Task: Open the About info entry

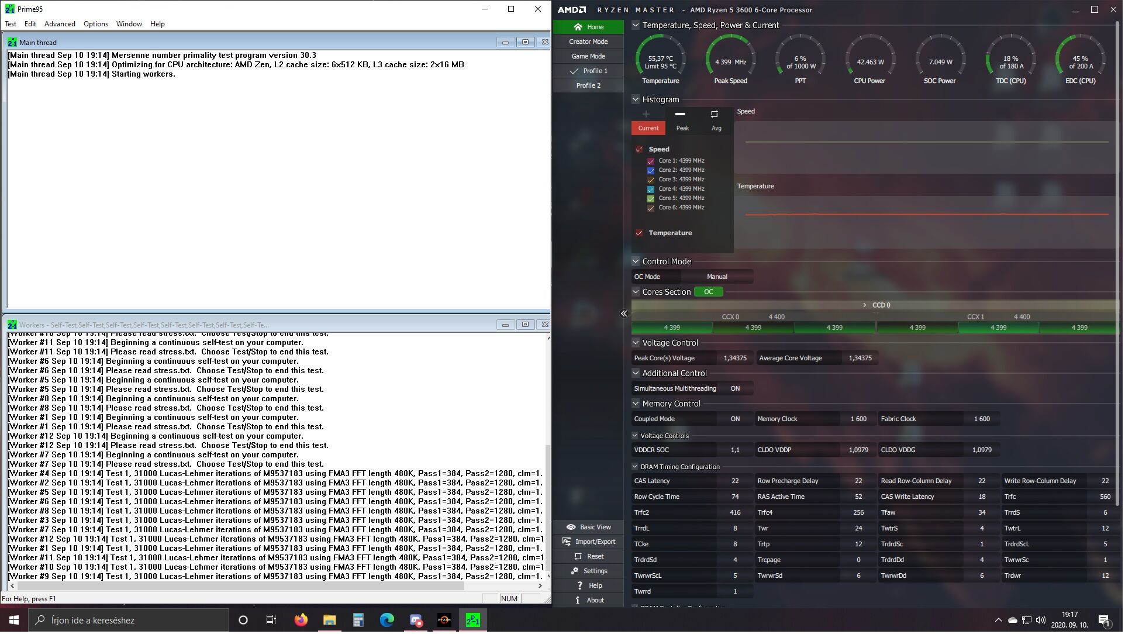Action: pos(589,601)
